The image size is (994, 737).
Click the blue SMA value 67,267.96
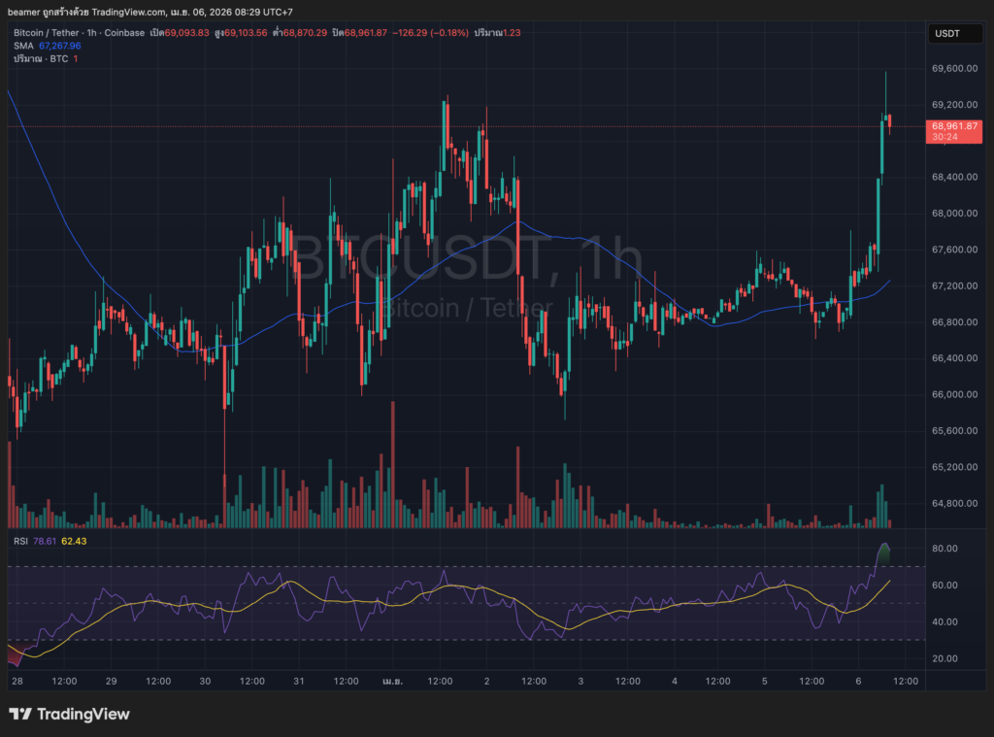[x=60, y=46]
